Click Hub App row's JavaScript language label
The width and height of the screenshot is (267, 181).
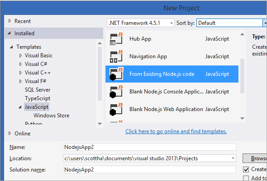tap(217, 39)
